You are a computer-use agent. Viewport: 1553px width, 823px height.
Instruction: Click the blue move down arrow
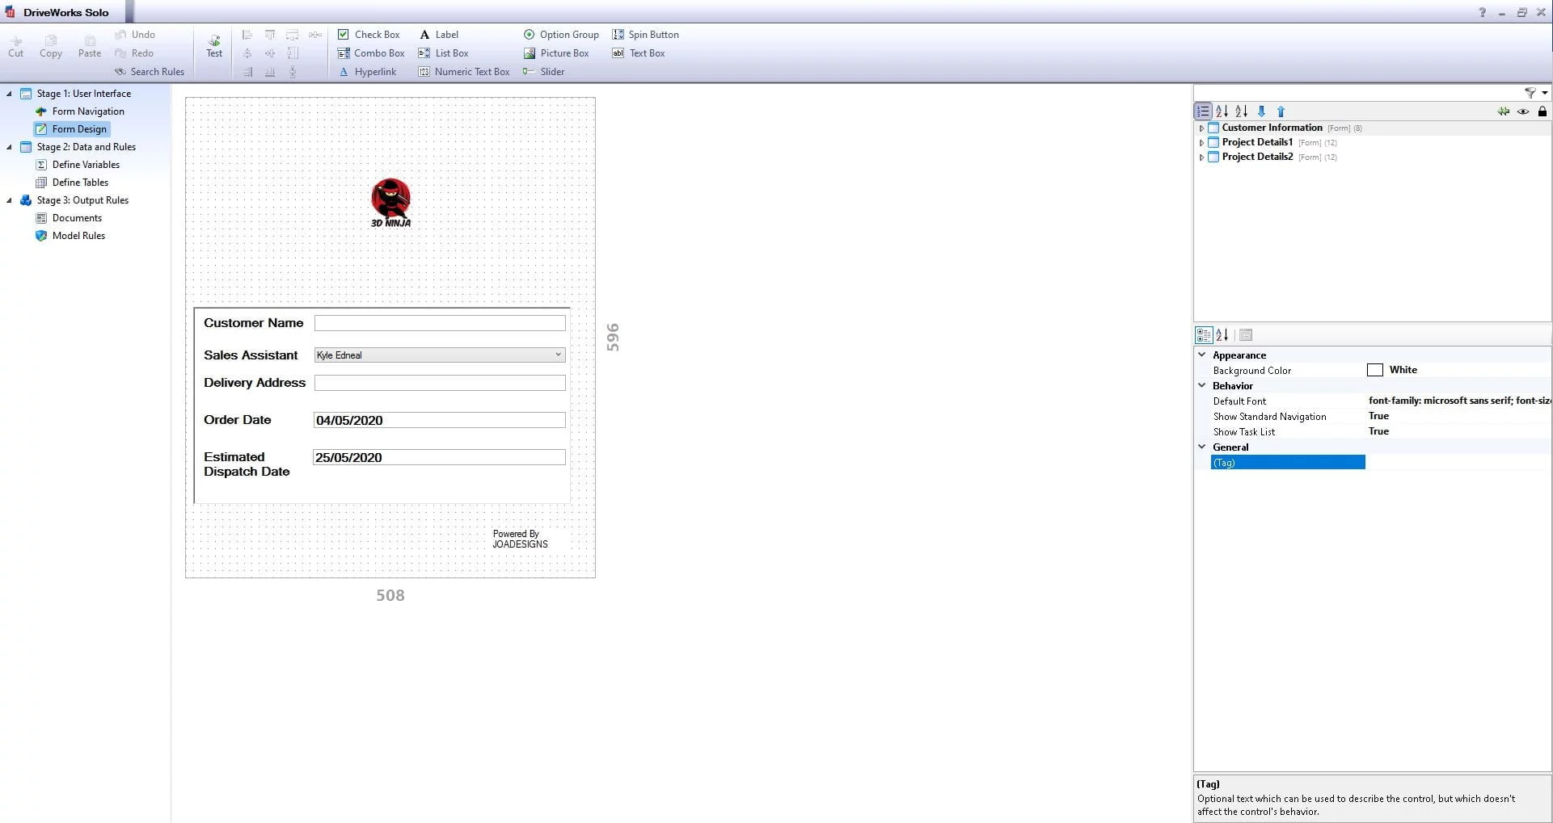point(1261,111)
